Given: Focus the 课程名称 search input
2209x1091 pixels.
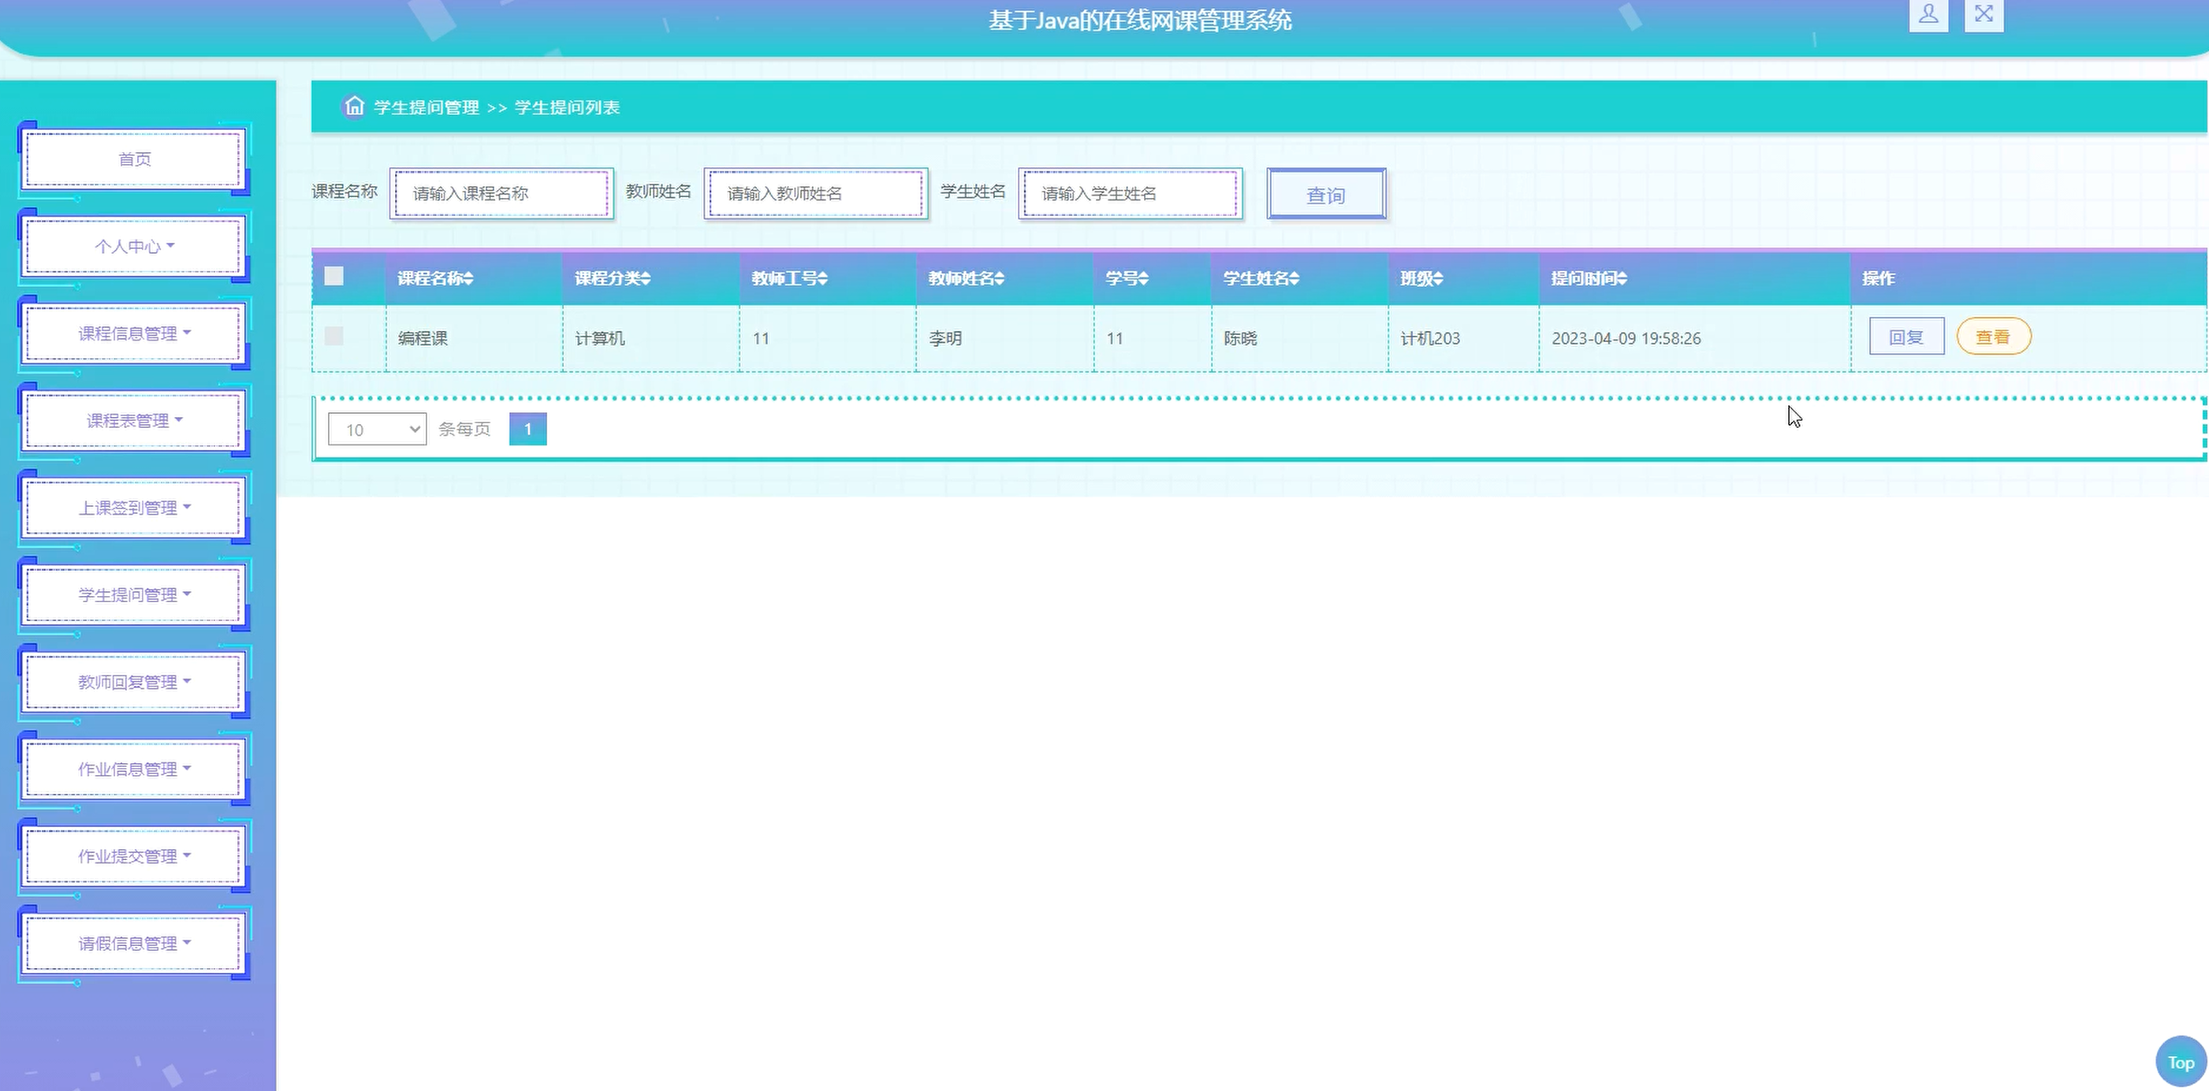Looking at the screenshot, I should (501, 194).
